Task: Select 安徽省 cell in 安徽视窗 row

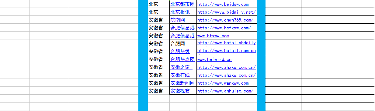Action: (158, 91)
